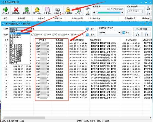Select 最后更新物流 in the dropdown list
The width and height of the screenshot is (153, 122).
(x=20, y=37)
